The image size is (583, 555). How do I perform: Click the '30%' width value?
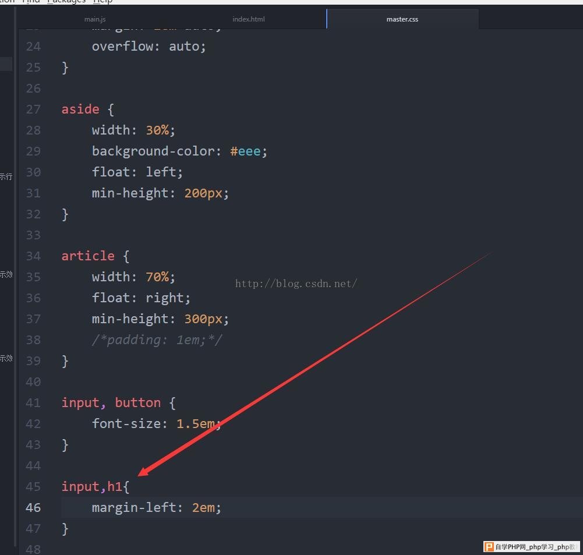click(157, 130)
